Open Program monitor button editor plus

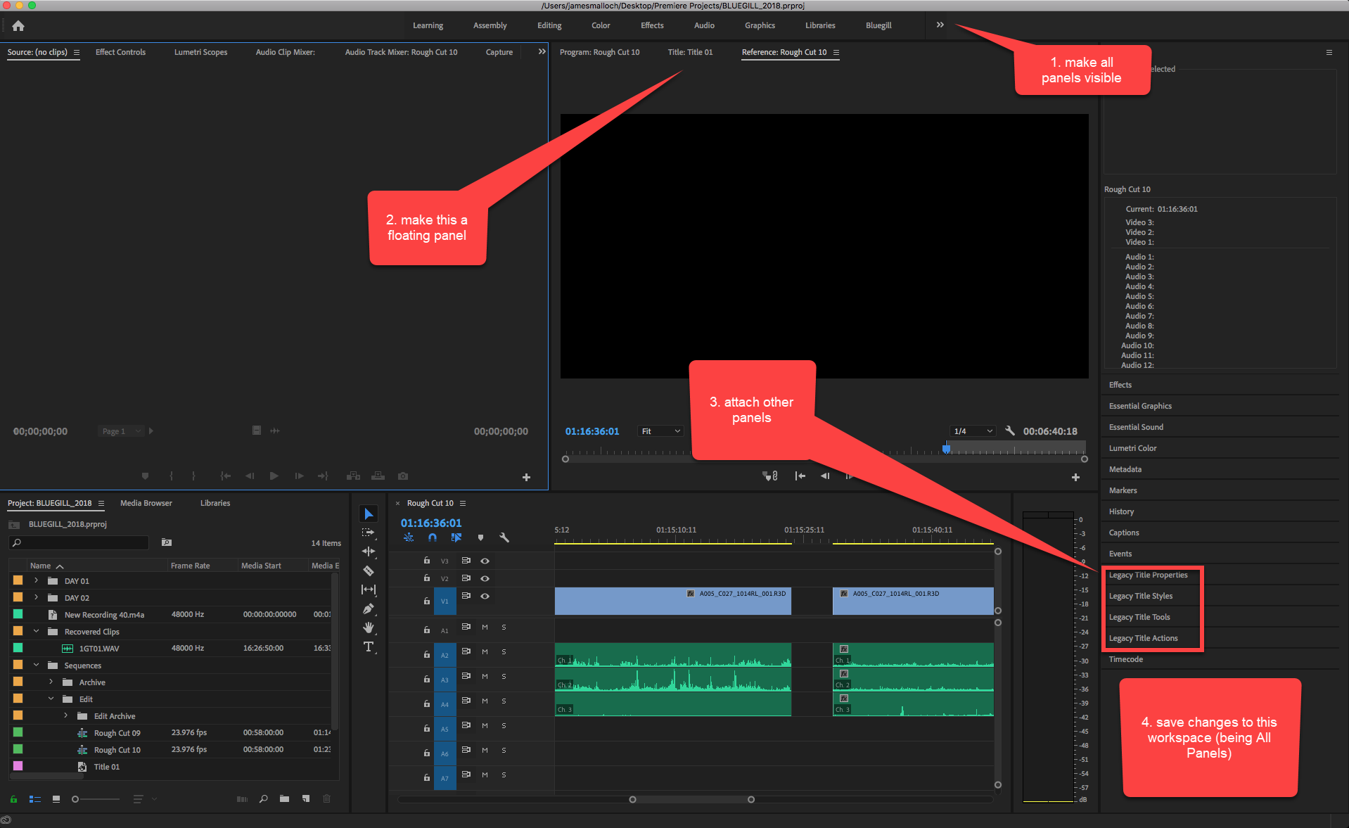pyautogui.click(x=1075, y=477)
